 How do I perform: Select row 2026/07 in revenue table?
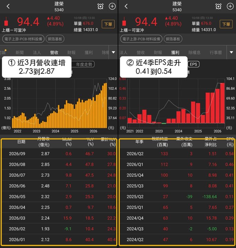click(x=59, y=175)
